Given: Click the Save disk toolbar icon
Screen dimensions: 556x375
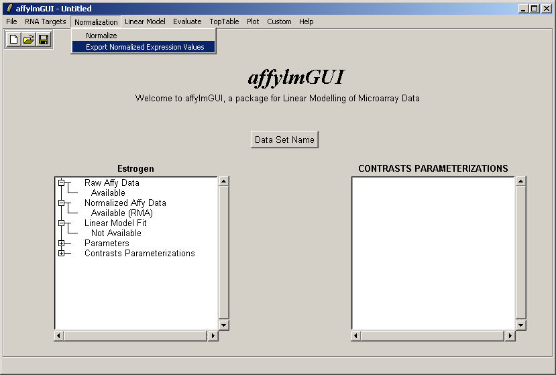Looking at the screenshot, I should tap(44, 40).
